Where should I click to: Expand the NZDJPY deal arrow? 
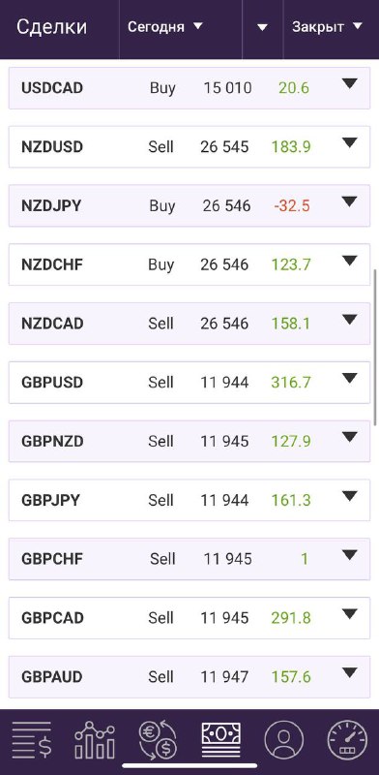(349, 202)
